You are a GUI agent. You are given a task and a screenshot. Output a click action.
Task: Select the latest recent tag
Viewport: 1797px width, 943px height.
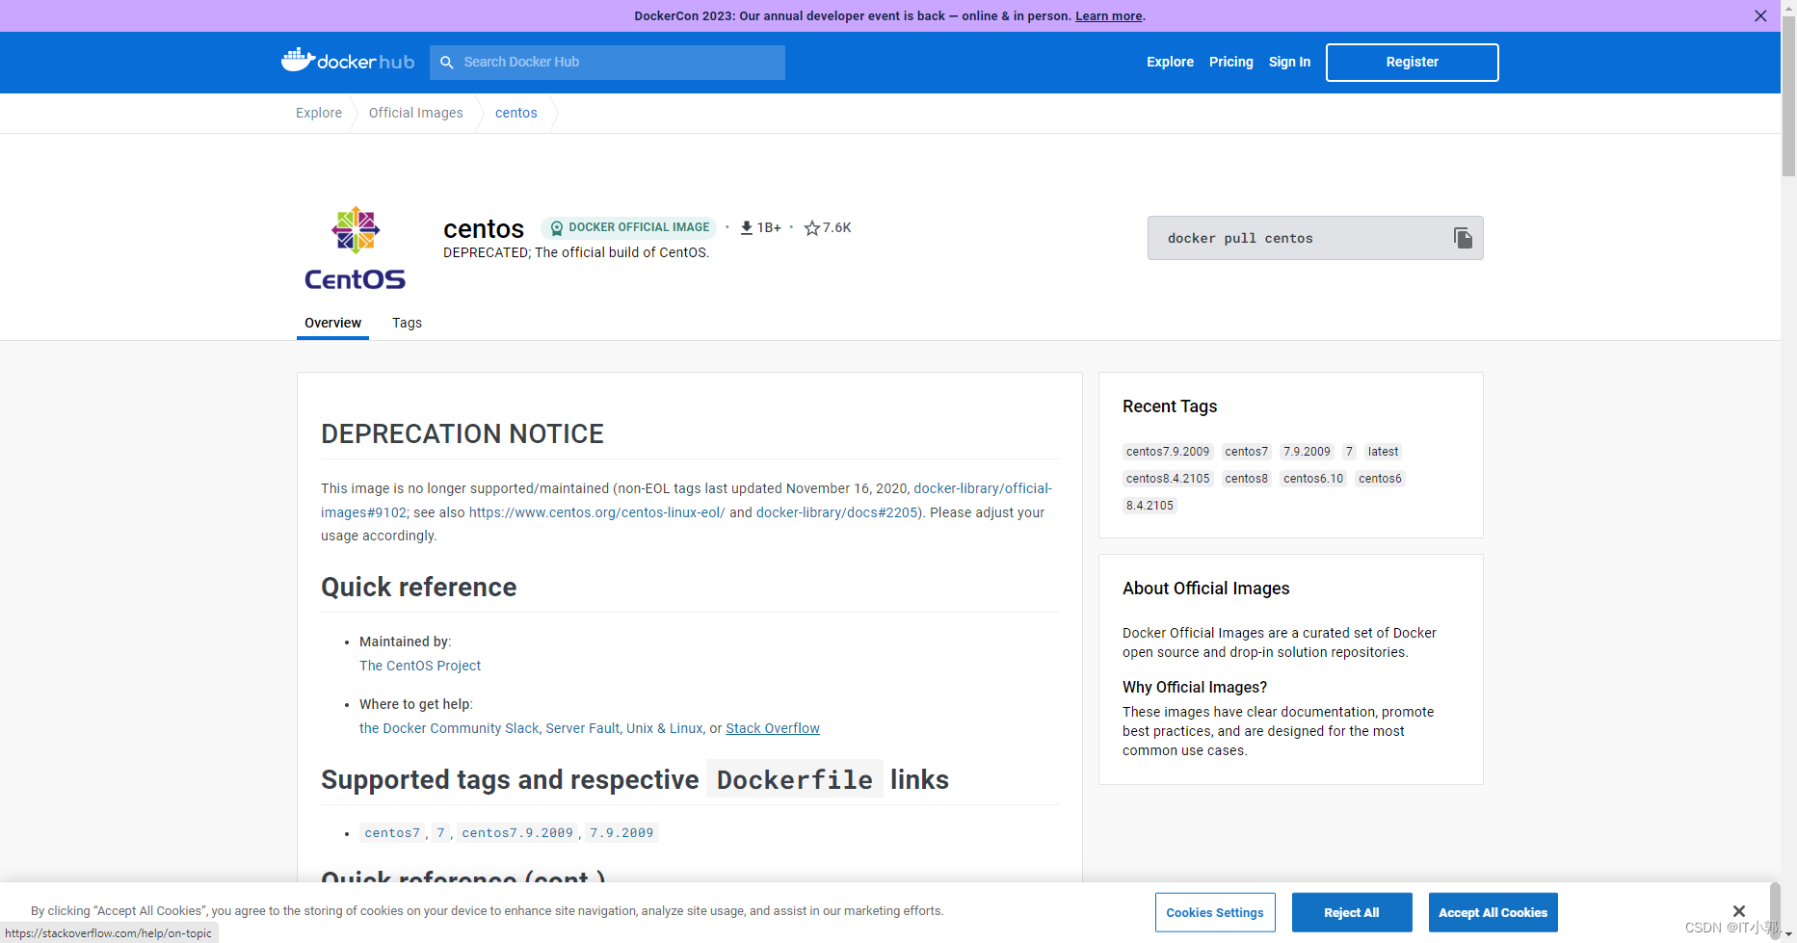pos(1383,452)
